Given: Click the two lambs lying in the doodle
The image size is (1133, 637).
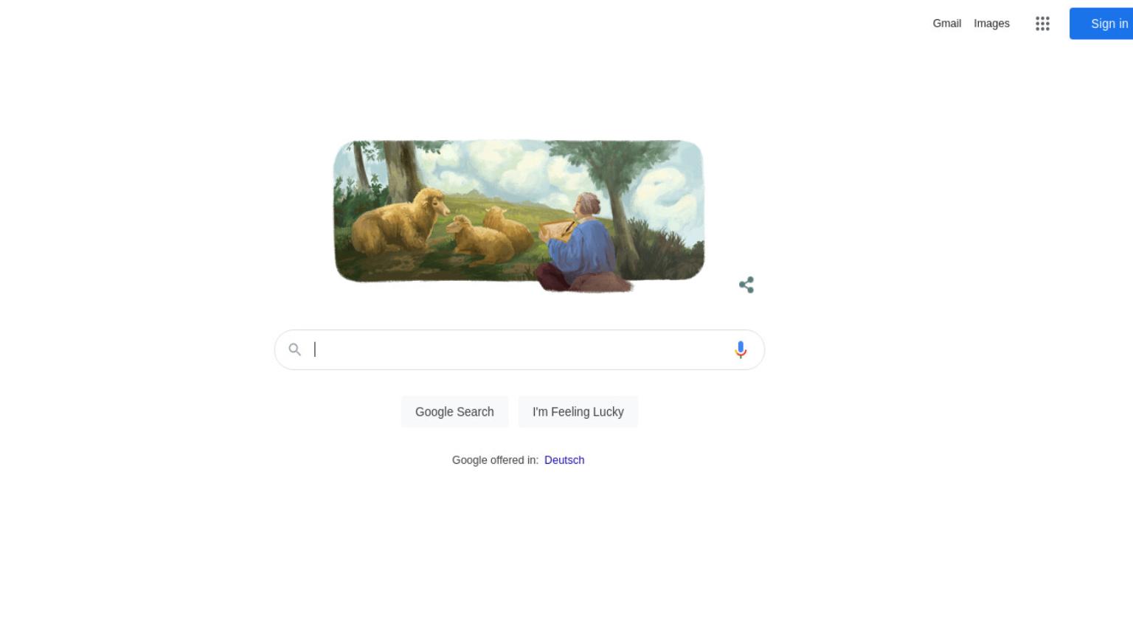Looking at the screenshot, I should [489, 236].
